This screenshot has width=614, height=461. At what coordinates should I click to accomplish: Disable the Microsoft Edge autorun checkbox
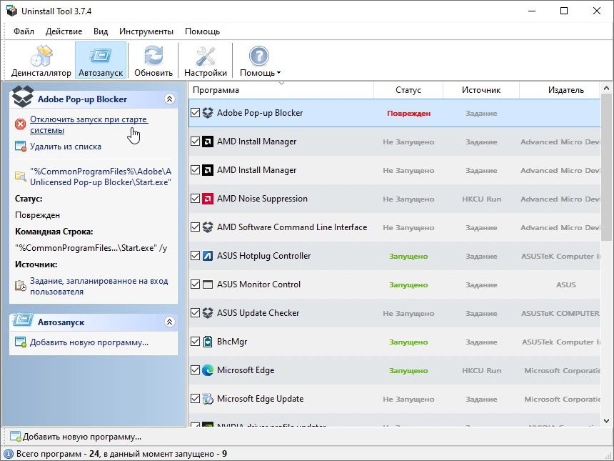pyautogui.click(x=195, y=370)
